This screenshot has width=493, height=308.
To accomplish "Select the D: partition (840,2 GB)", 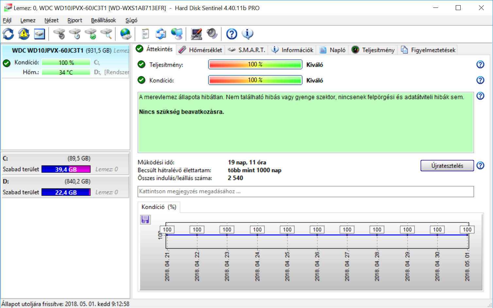I will coord(65,187).
